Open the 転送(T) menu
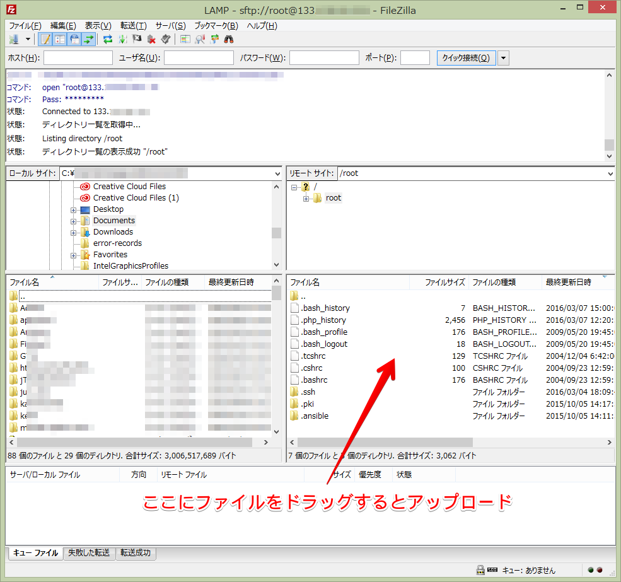The height and width of the screenshot is (582, 621). click(133, 26)
